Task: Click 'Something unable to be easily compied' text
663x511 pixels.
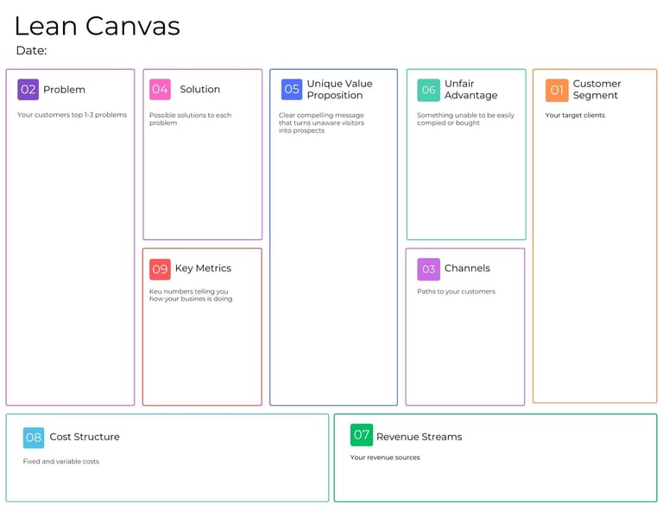Action: (x=465, y=119)
